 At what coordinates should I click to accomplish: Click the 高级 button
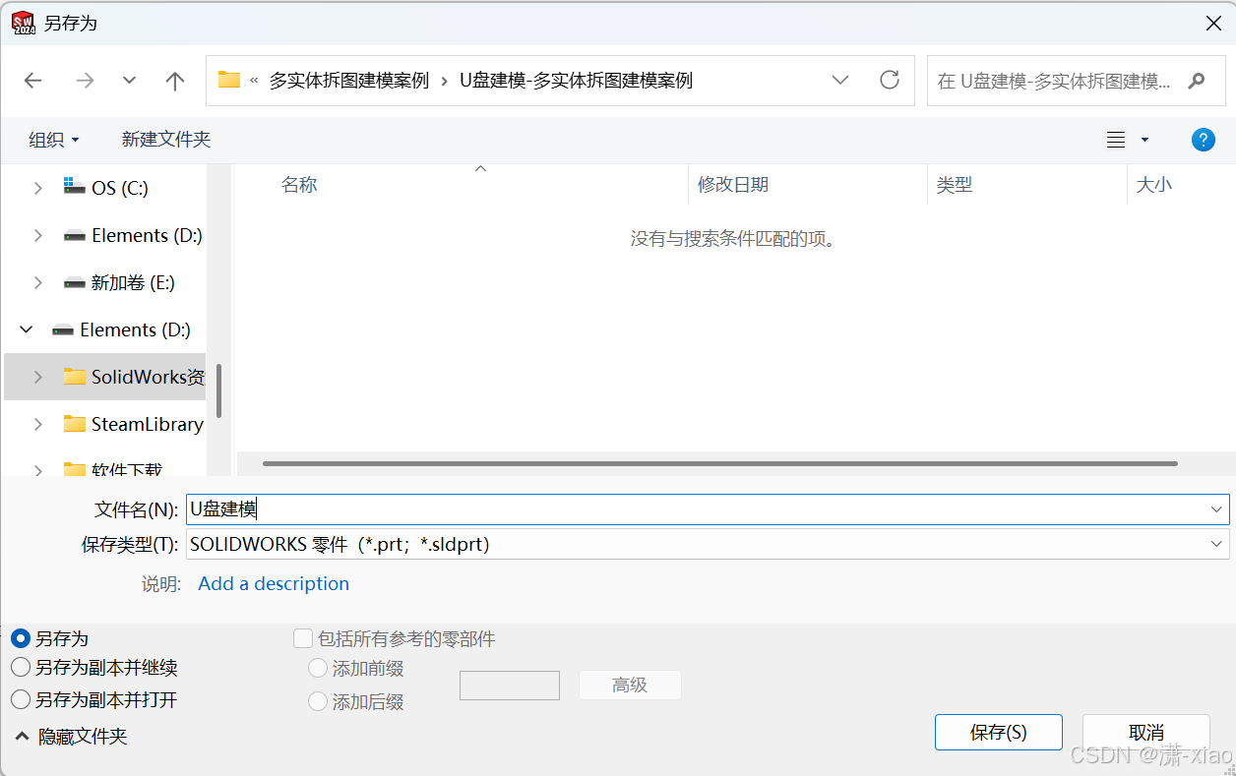pyautogui.click(x=630, y=686)
